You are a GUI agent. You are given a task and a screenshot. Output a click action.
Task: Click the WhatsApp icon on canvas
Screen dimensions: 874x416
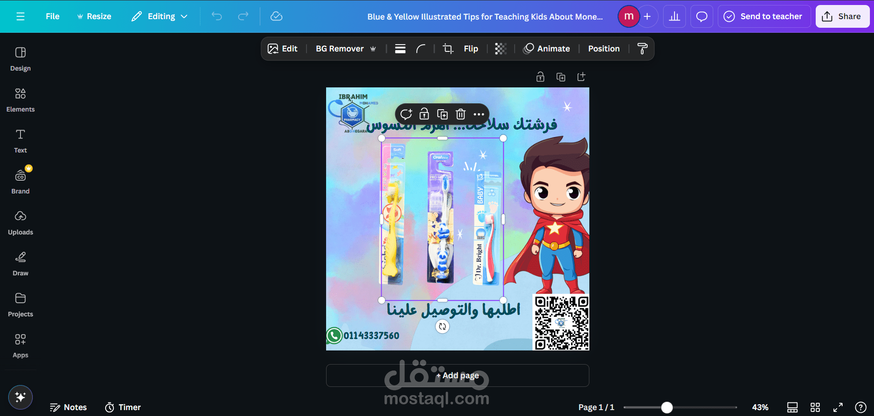(x=334, y=336)
